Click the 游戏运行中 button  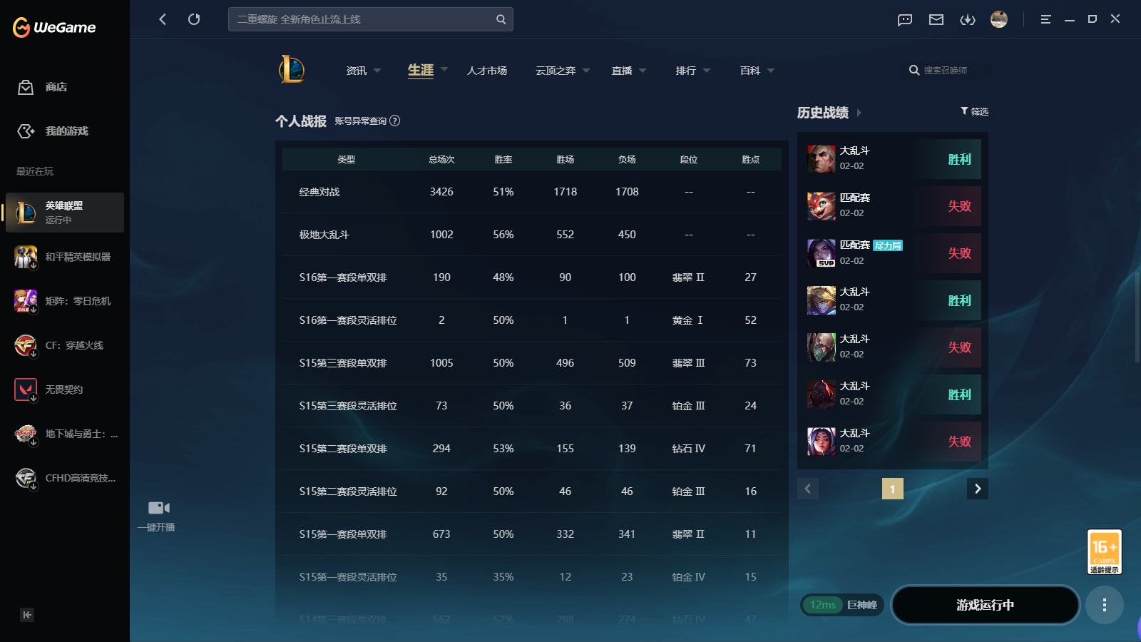(x=986, y=605)
